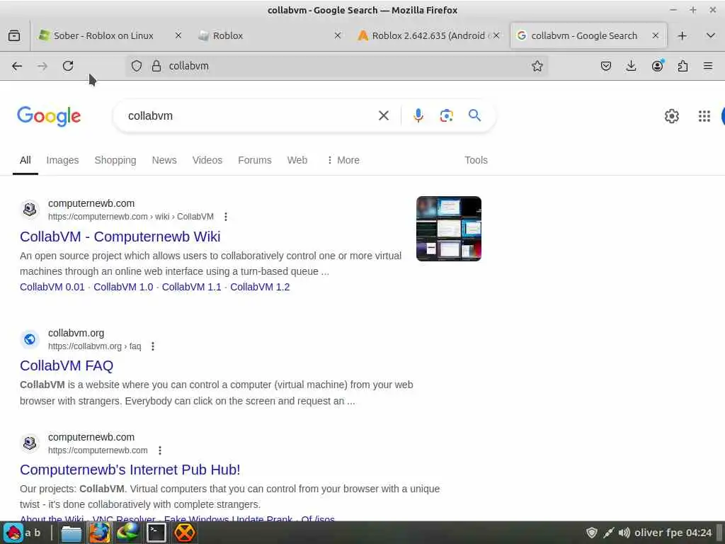Open more options for computernewb wiki result
Viewport: 725px width, 544px height.
pyautogui.click(x=226, y=217)
